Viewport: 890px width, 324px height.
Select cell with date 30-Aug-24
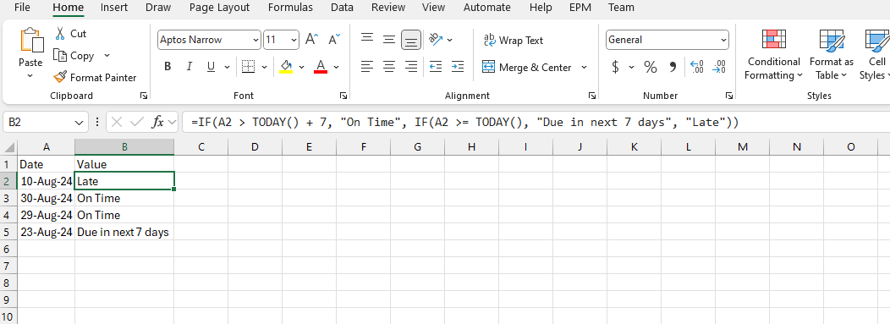click(x=46, y=198)
